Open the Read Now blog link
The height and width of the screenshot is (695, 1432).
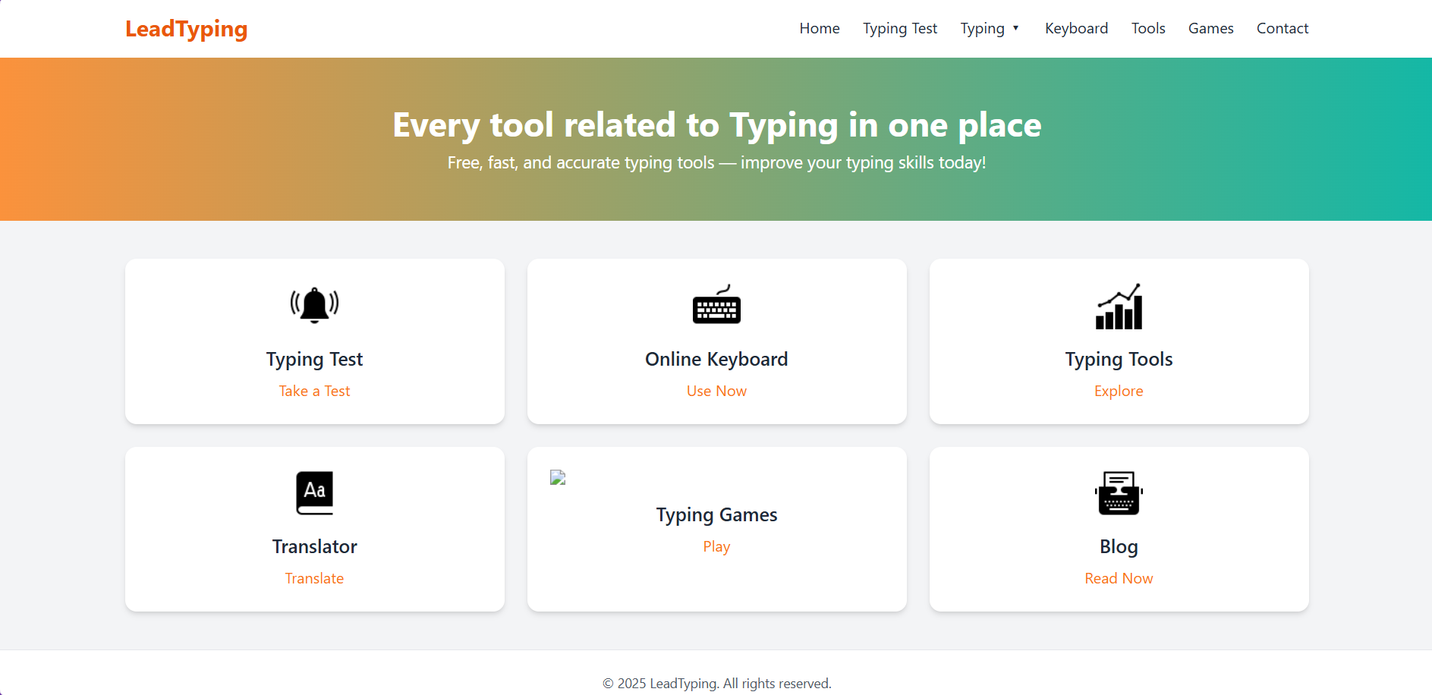click(x=1119, y=578)
